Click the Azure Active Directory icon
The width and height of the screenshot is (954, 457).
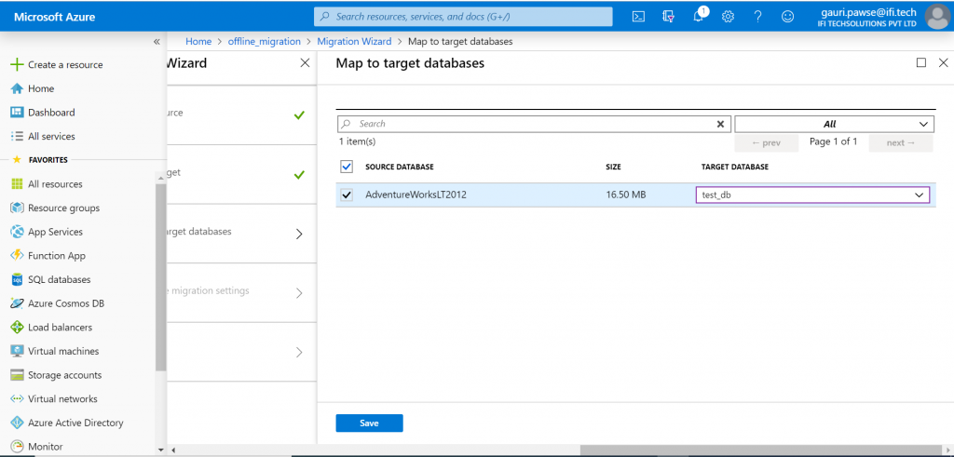click(17, 423)
